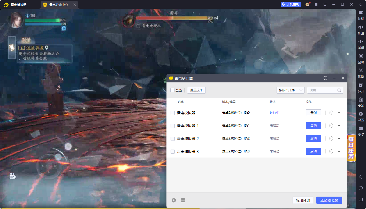Open settings gear for 雷电模拟器-3
The image size is (366, 209).
point(331,151)
